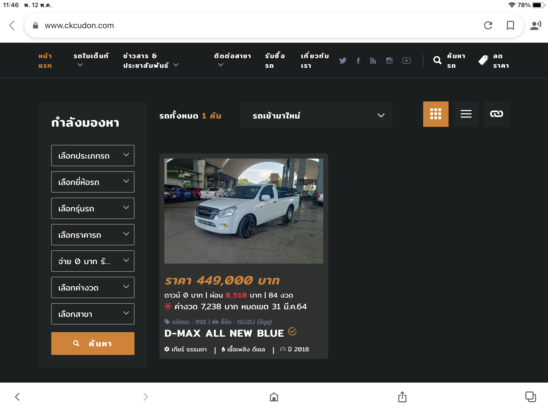Open the D-MAX ALL NEW BLUE listing title
Screen dimensions: 548x411
pos(224,333)
